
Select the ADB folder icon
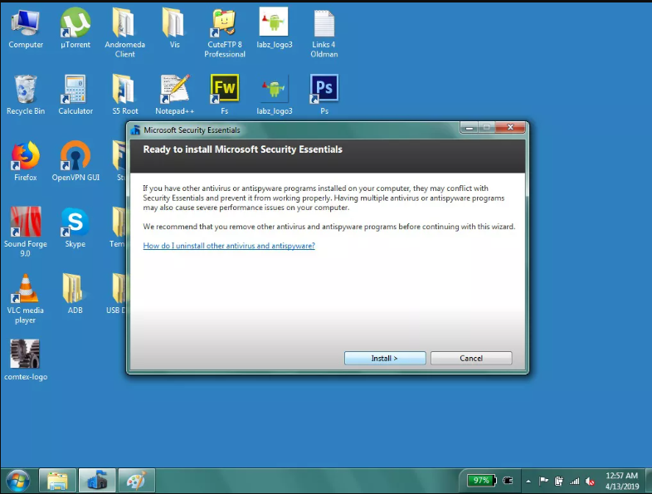[75, 294]
